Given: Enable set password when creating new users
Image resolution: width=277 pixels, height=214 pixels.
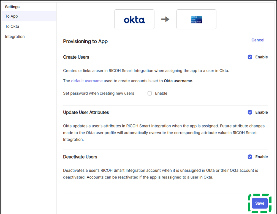Looking at the screenshot, I should coord(150,93).
